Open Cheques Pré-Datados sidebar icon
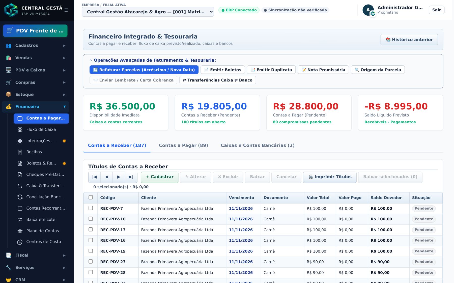 click(x=20, y=175)
